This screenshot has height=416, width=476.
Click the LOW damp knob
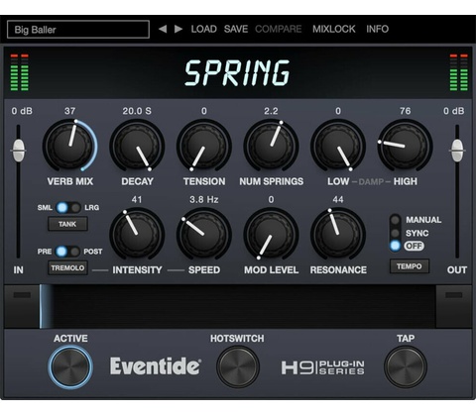(x=338, y=146)
